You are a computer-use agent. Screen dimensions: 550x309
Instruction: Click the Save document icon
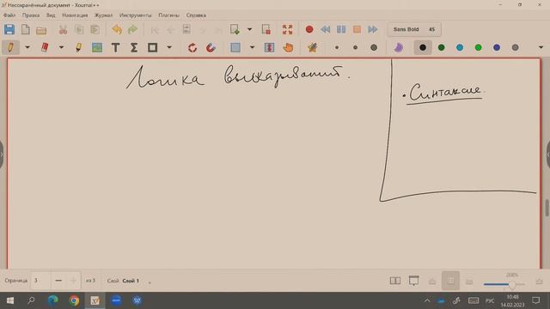pos(9,29)
